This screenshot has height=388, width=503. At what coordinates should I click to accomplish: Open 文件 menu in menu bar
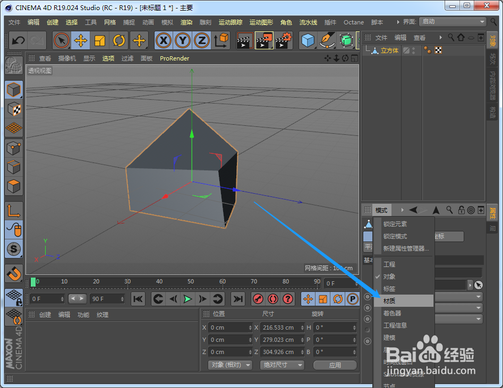pyautogui.click(x=14, y=22)
